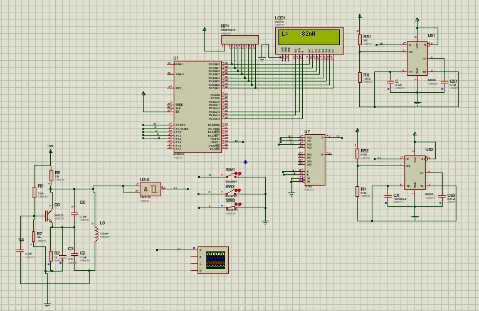Click the LCD1 display showing L= 82nH

pyautogui.click(x=309, y=41)
